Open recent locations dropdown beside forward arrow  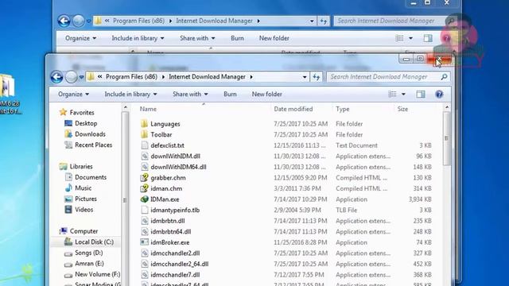tap(81, 77)
